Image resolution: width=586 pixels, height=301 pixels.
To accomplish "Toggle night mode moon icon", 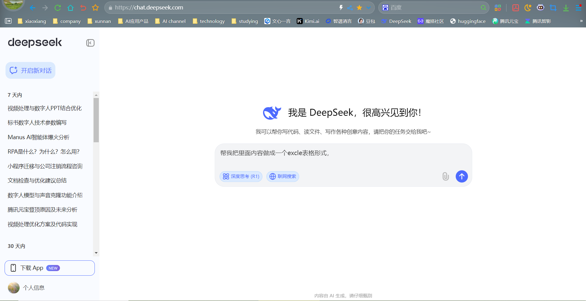I will [528, 8].
